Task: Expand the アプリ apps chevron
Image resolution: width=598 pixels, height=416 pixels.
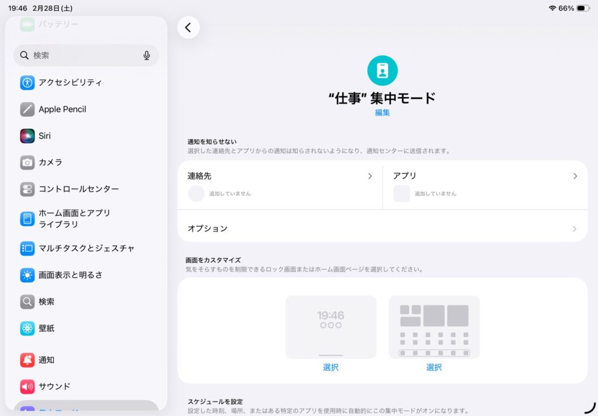Action: [575, 176]
